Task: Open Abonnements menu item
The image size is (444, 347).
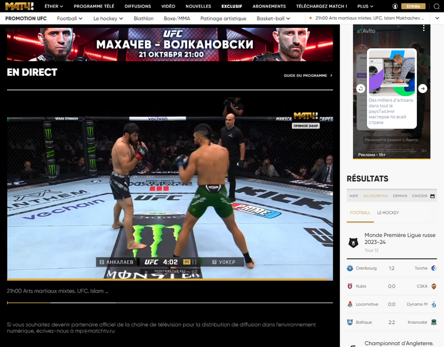Action: tap(269, 7)
